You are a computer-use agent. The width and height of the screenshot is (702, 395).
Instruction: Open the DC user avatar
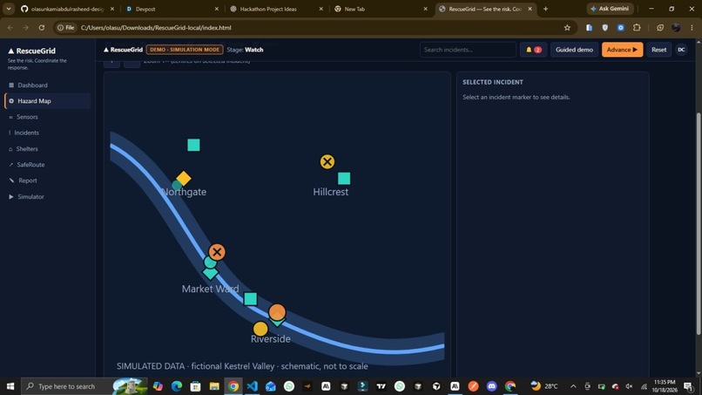click(x=681, y=50)
